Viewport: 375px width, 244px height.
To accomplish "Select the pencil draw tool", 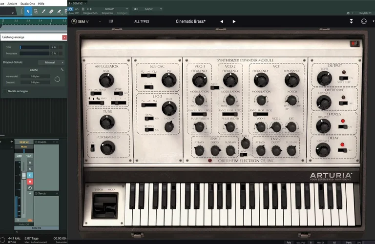I will tap(44, 11).
